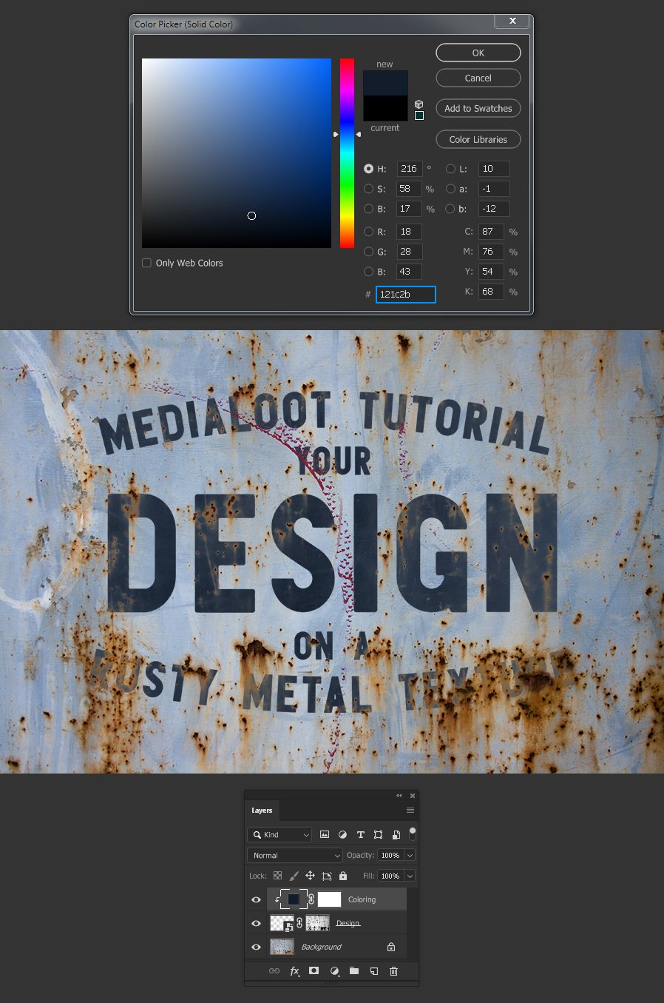The height and width of the screenshot is (1003, 664).
Task: Select the Design layer smart object thumbnail
Action: (x=282, y=923)
